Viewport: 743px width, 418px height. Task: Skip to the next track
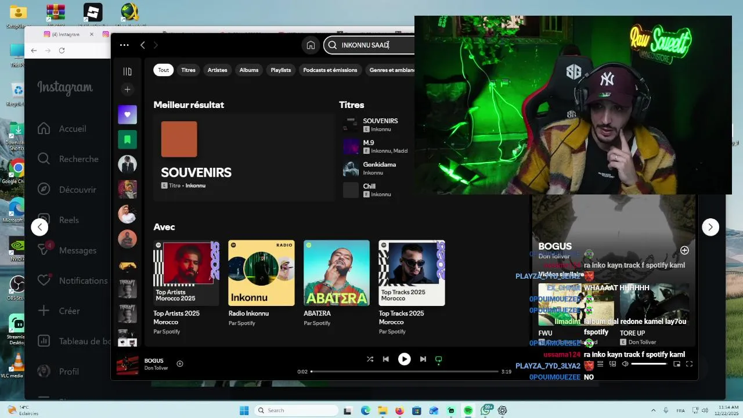[x=423, y=359]
